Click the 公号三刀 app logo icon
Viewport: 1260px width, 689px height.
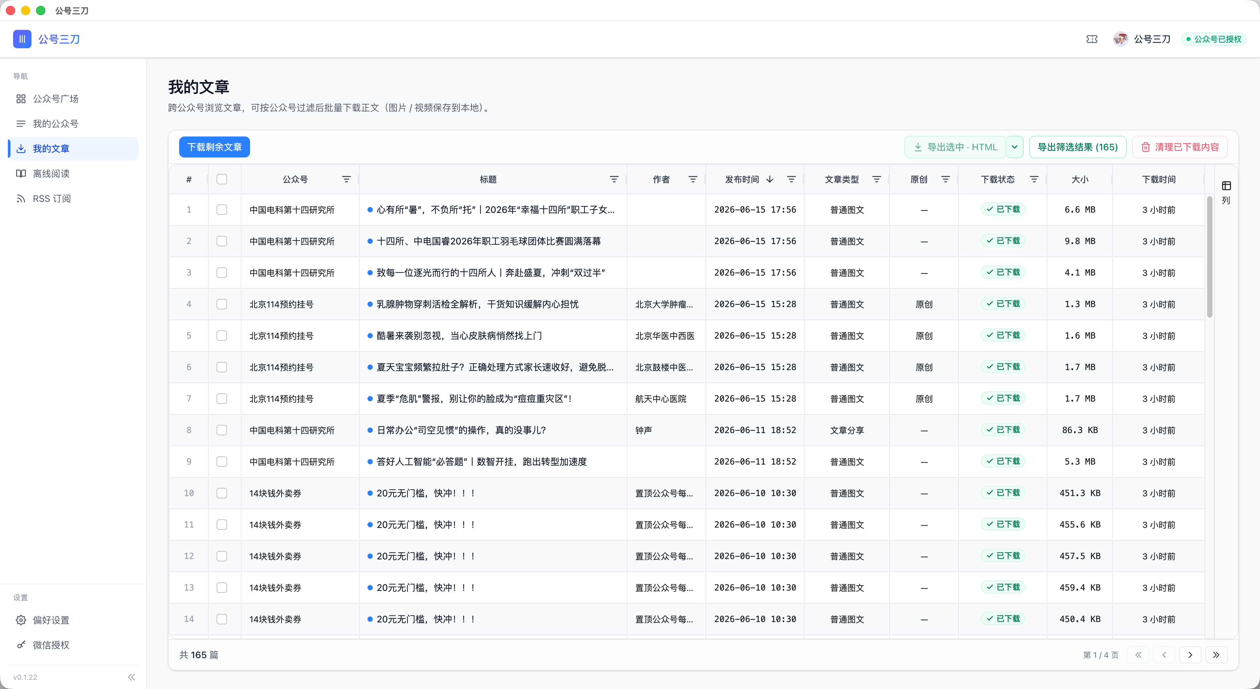(x=22, y=39)
